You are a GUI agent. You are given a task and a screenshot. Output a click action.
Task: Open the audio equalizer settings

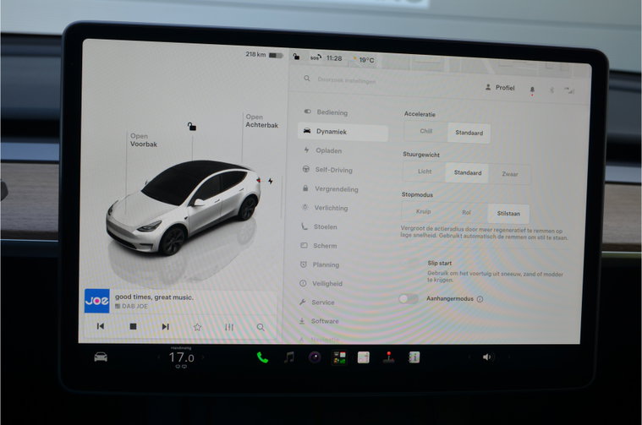pos(229,327)
